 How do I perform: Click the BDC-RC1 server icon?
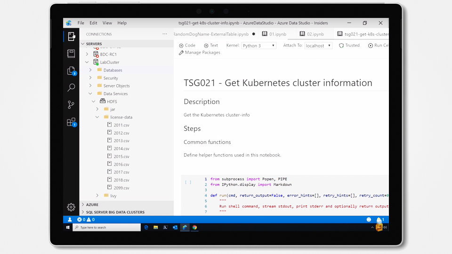[96, 54]
